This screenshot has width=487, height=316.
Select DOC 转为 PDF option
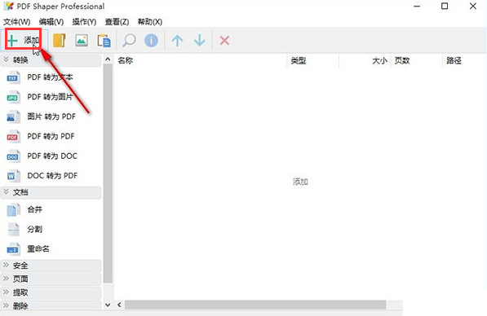[x=52, y=176]
